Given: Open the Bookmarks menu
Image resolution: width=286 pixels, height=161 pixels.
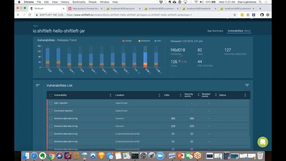Looking at the screenshot, I should pos(79,2).
